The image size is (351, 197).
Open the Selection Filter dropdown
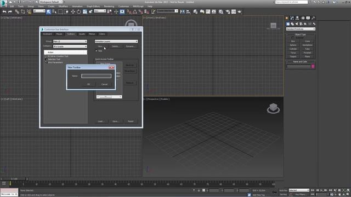(39, 11)
